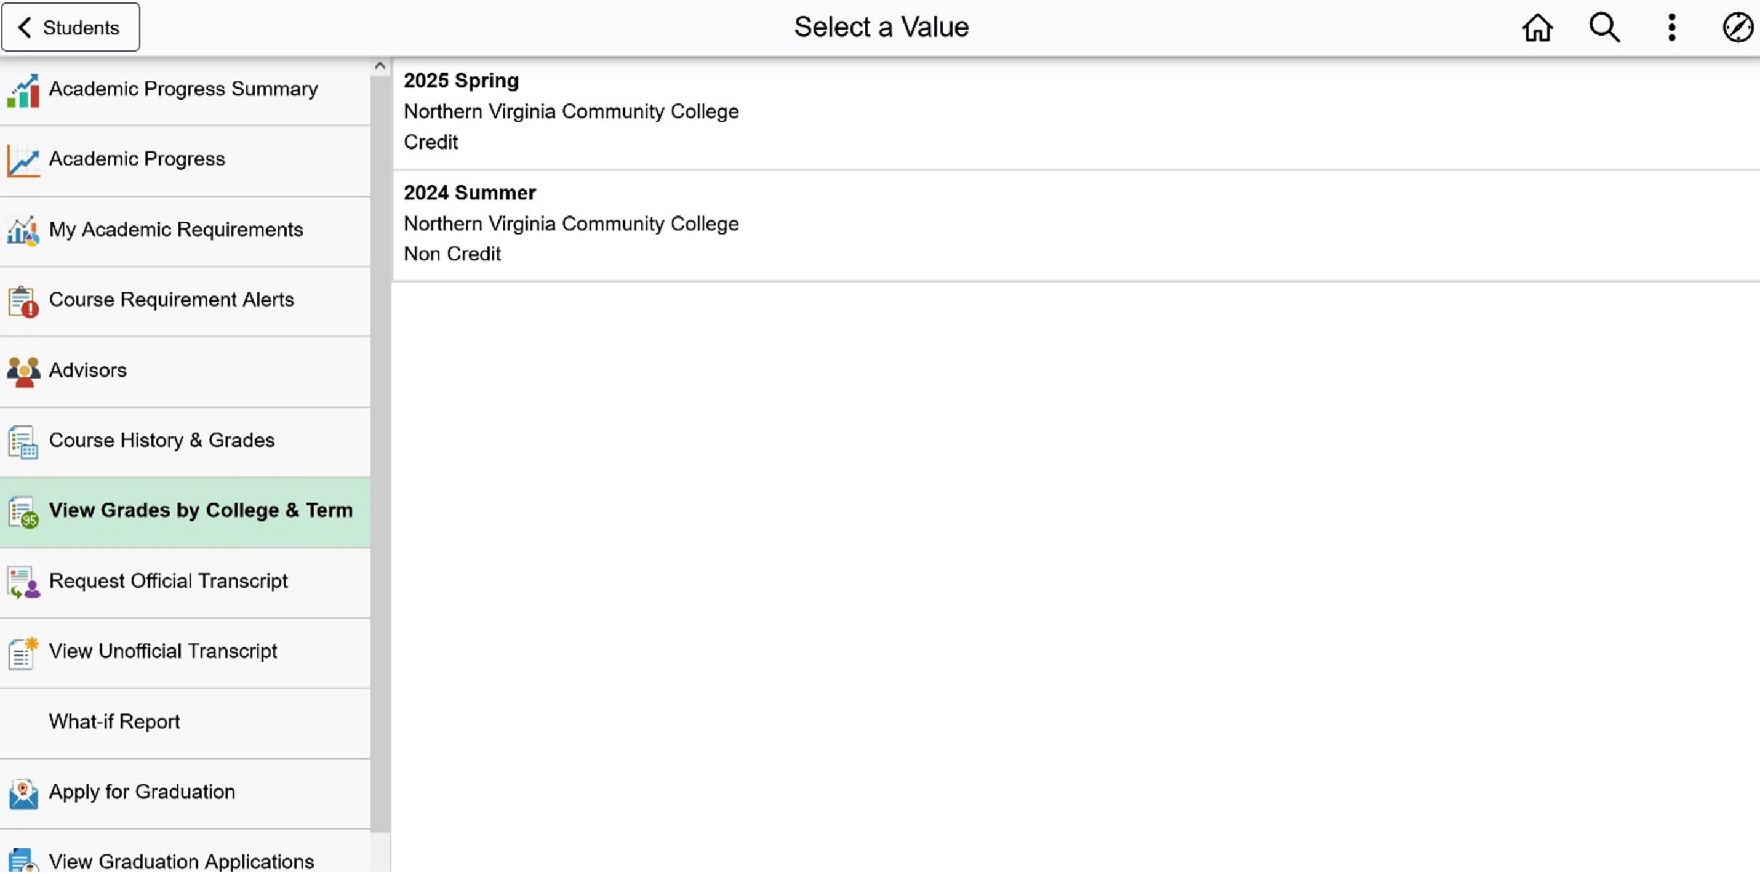Screen dimensions: 1760x874
Task: Click the Academic Progress Summary chart icon
Action: pyautogui.click(x=23, y=91)
